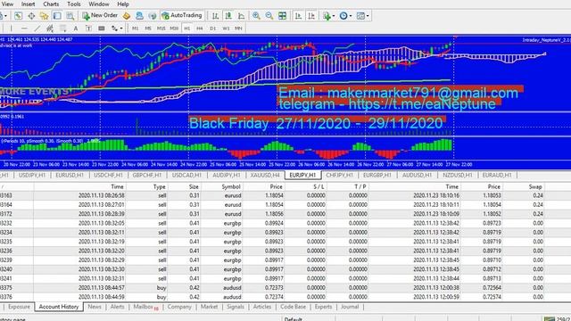Toggle chart shift from right border
The image size is (571, 321).
[x=311, y=16]
